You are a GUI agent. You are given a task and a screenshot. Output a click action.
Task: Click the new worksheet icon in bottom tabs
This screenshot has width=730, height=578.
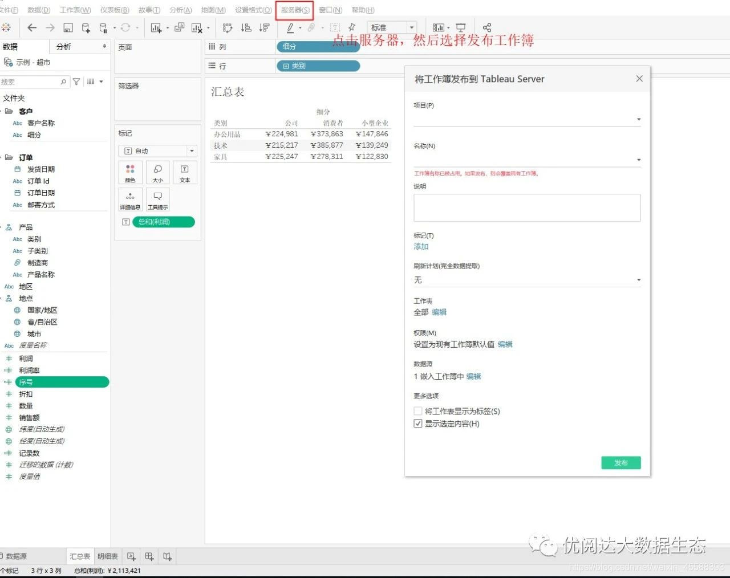tap(131, 556)
